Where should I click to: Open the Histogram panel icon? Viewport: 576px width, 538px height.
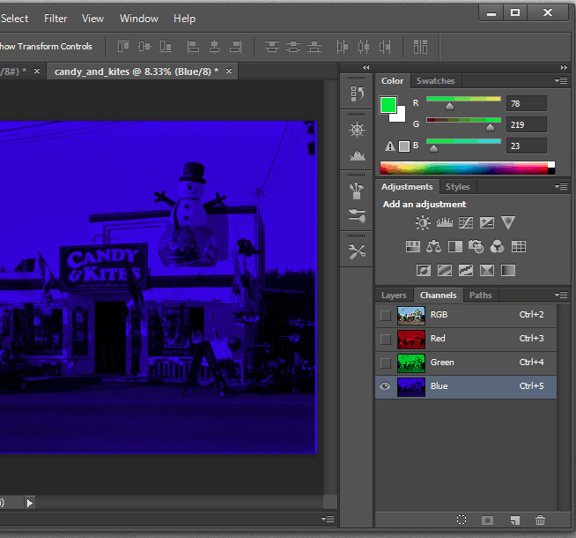pyautogui.click(x=357, y=155)
